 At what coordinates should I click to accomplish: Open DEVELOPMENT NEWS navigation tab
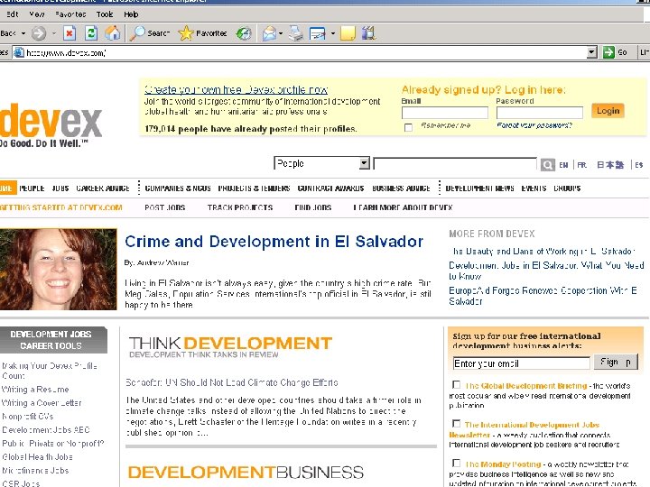(479, 188)
